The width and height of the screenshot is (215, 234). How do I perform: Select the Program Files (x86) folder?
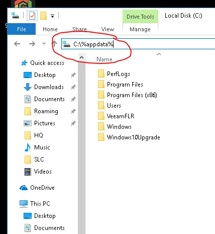pyautogui.click(x=132, y=95)
